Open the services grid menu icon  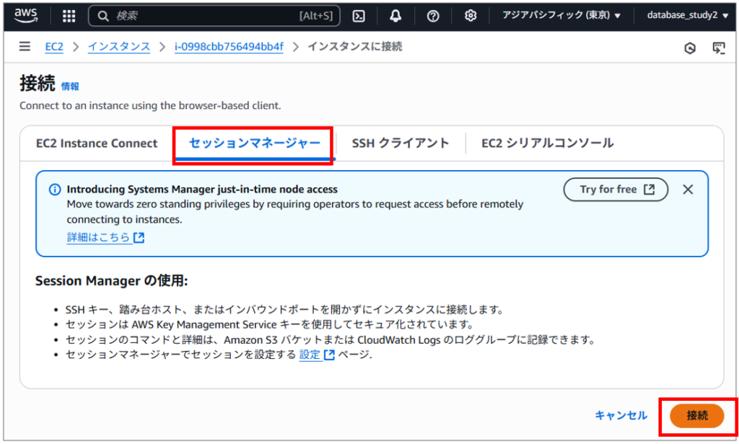pos(69,16)
